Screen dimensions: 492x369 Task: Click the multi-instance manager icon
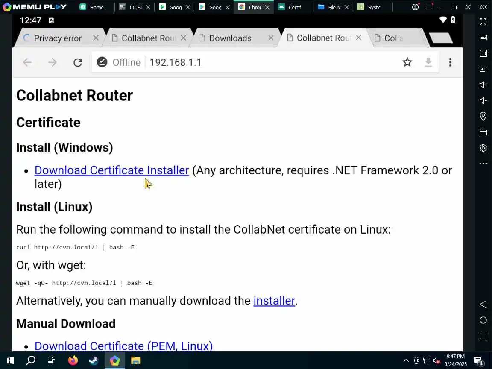(483, 69)
